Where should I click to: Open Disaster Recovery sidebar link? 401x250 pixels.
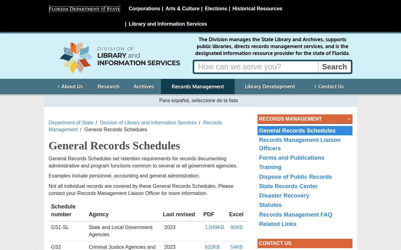(284, 196)
